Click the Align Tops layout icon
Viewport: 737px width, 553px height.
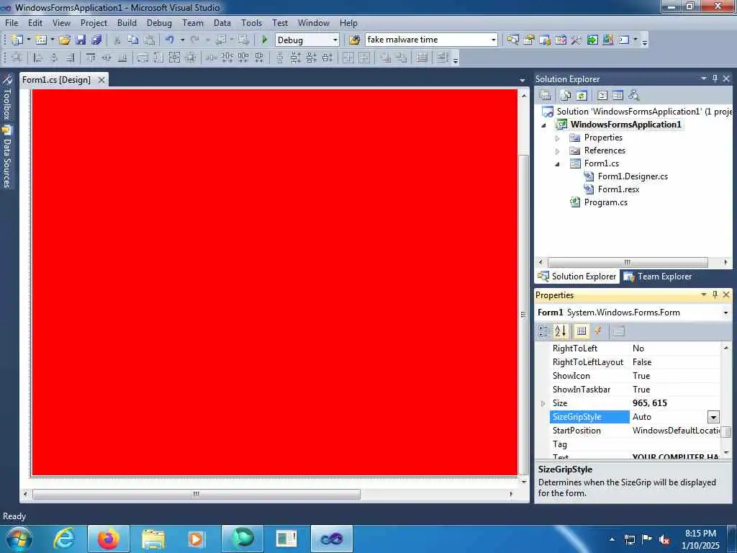click(x=90, y=58)
